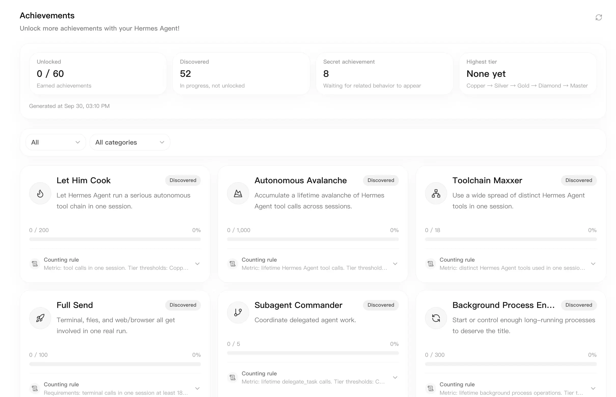Click the flame icon for Let Him Cook
The image size is (616, 397).
(40, 193)
